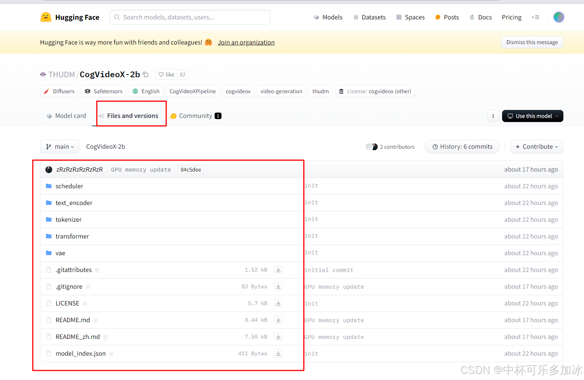Open the model_index.json file
The height and width of the screenshot is (380, 584).
tap(81, 353)
